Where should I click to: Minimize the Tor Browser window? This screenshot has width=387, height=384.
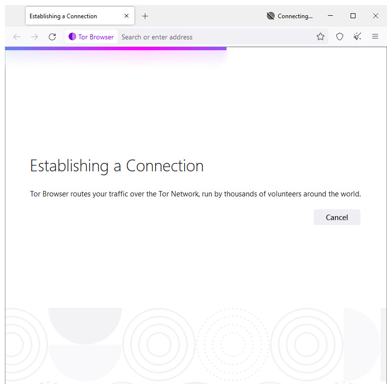tap(330, 16)
